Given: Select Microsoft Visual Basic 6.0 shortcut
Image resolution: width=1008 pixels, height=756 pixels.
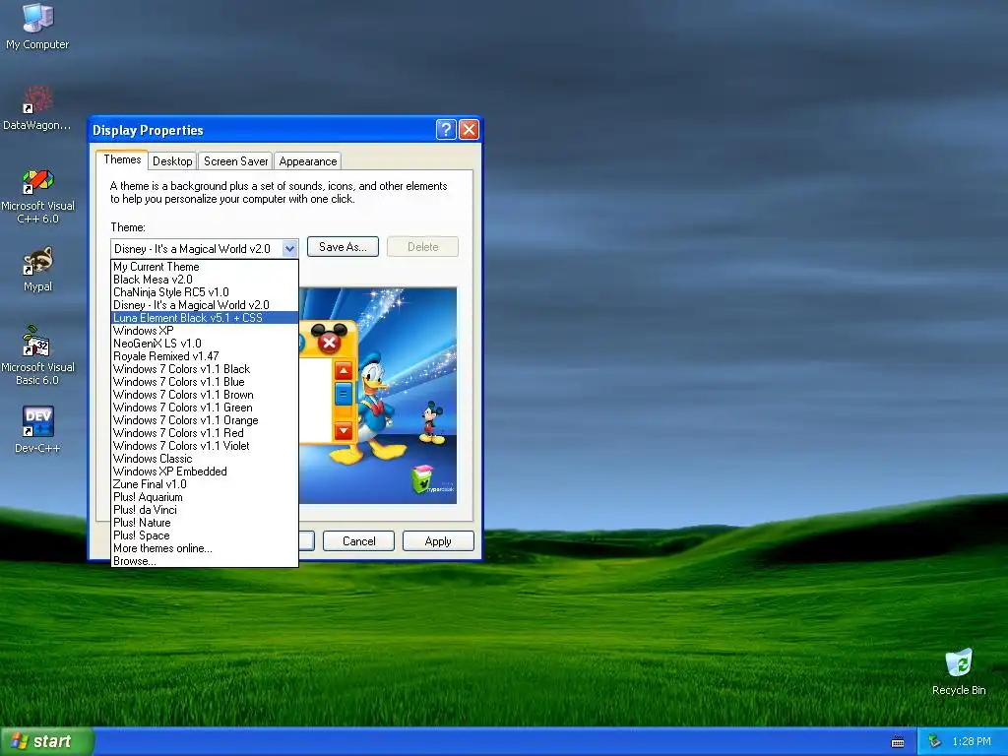Looking at the screenshot, I should click(37, 355).
